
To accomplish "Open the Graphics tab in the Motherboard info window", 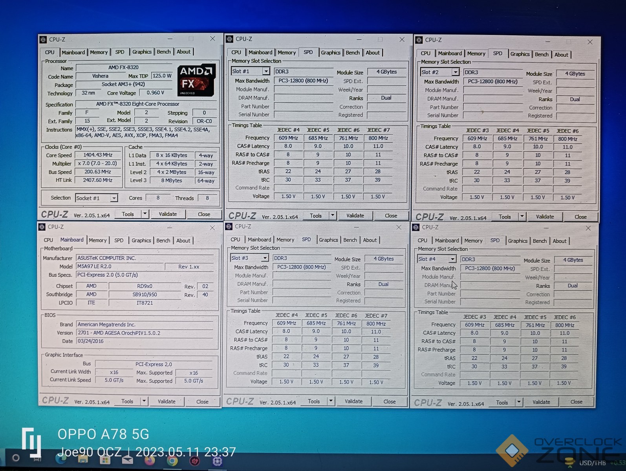I will point(141,241).
